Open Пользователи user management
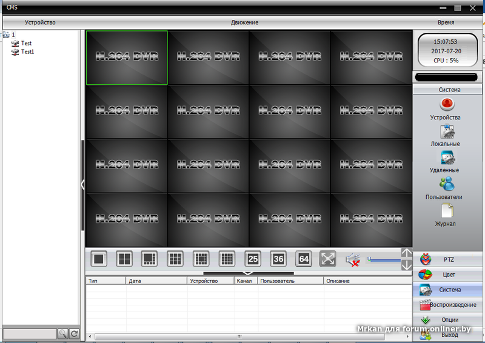 pos(444,188)
